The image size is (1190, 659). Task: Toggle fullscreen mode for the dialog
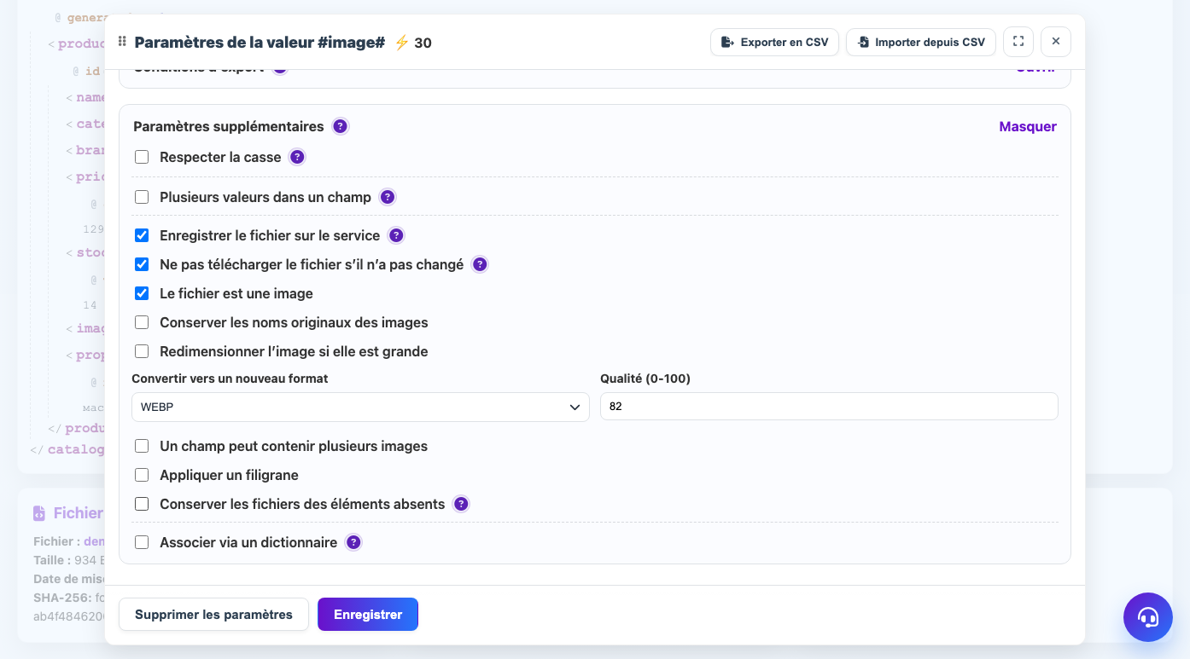(1018, 42)
